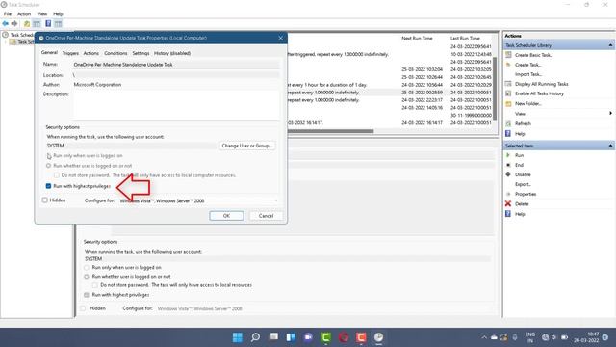Toggle Hidden checkbox in properties dialog
Image resolution: width=616 pixels, height=347 pixels.
point(45,200)
